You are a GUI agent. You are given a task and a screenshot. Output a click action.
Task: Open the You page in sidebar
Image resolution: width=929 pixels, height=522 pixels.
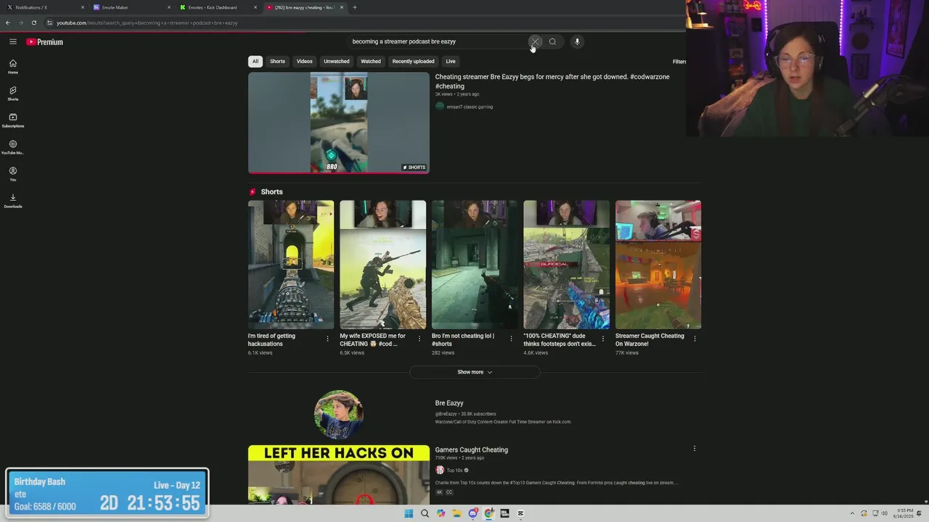point(13,174)
